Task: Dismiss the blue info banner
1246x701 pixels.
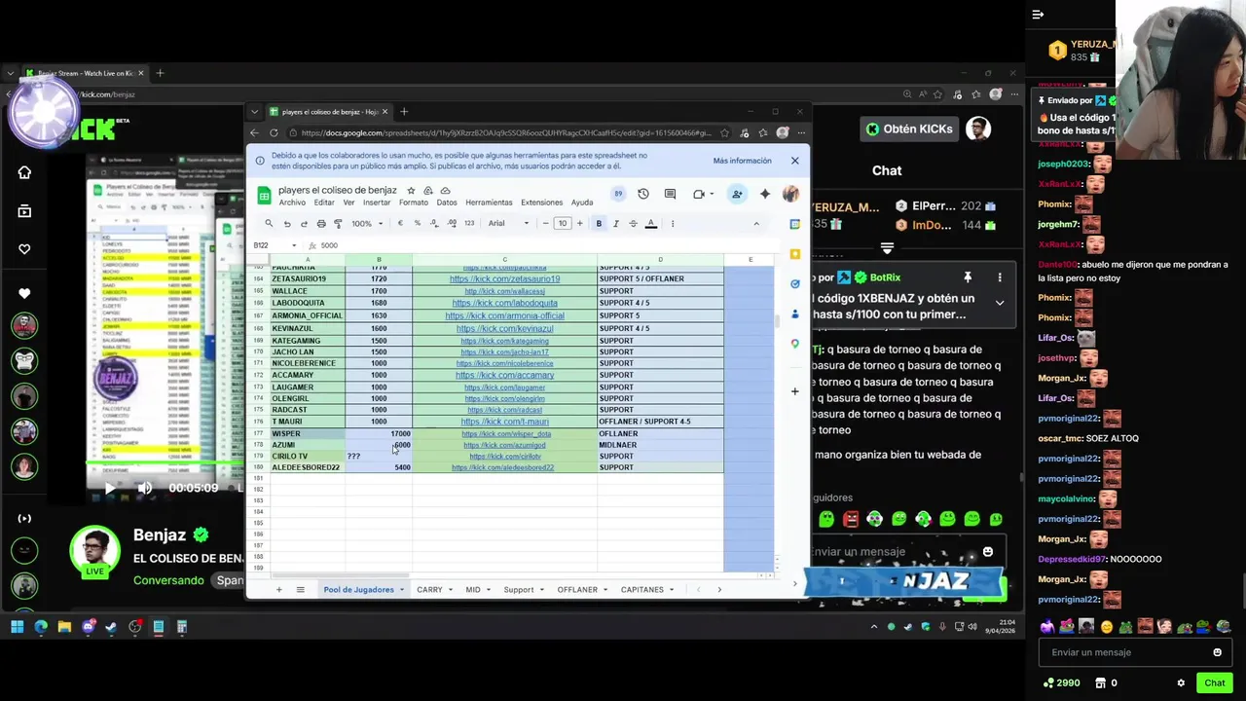Action: point(794,161)
